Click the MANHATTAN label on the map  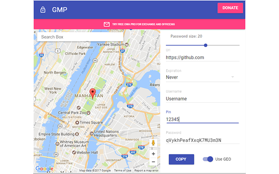(89, 96)
